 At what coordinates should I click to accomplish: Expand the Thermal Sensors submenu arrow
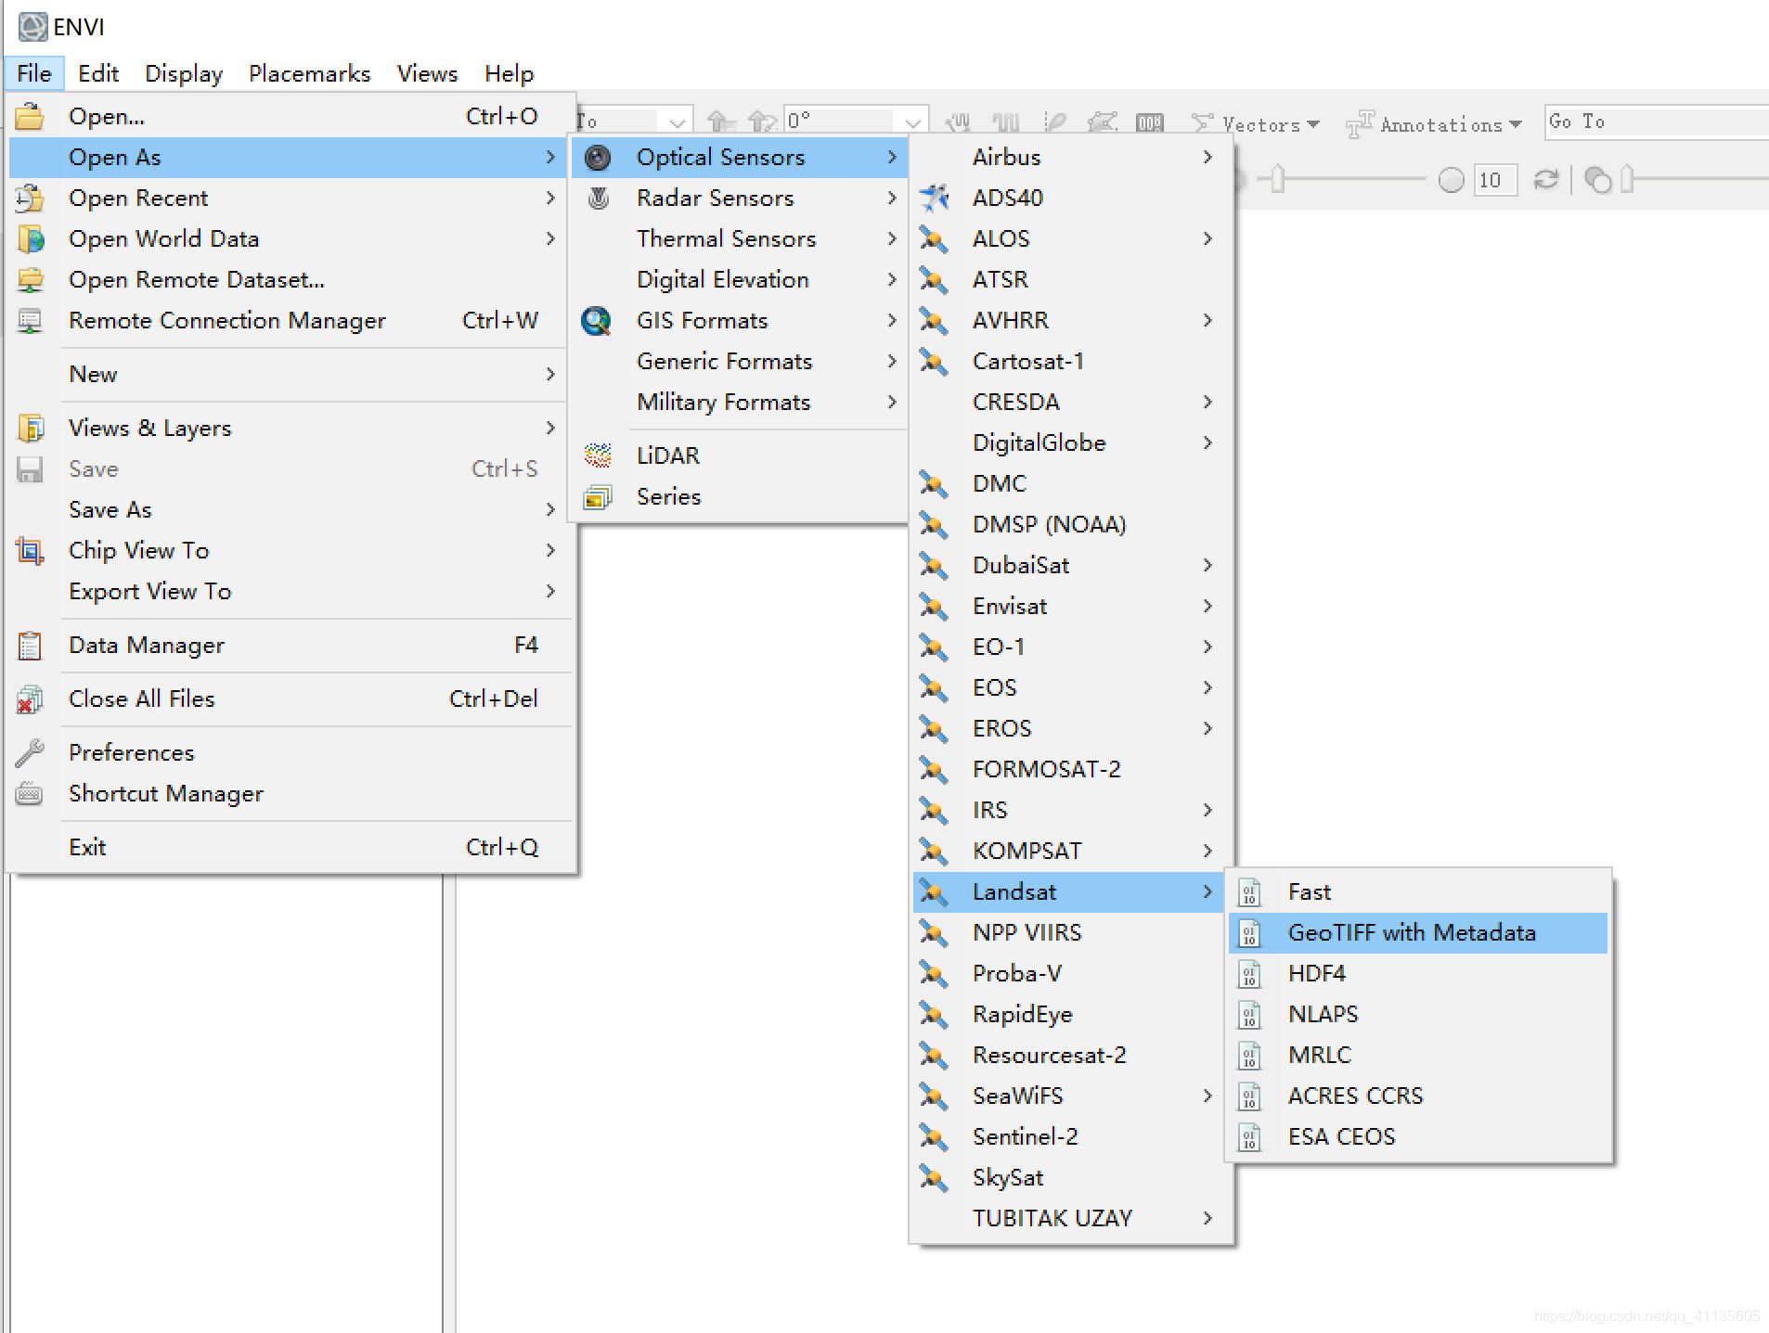(x=892, y=238)
